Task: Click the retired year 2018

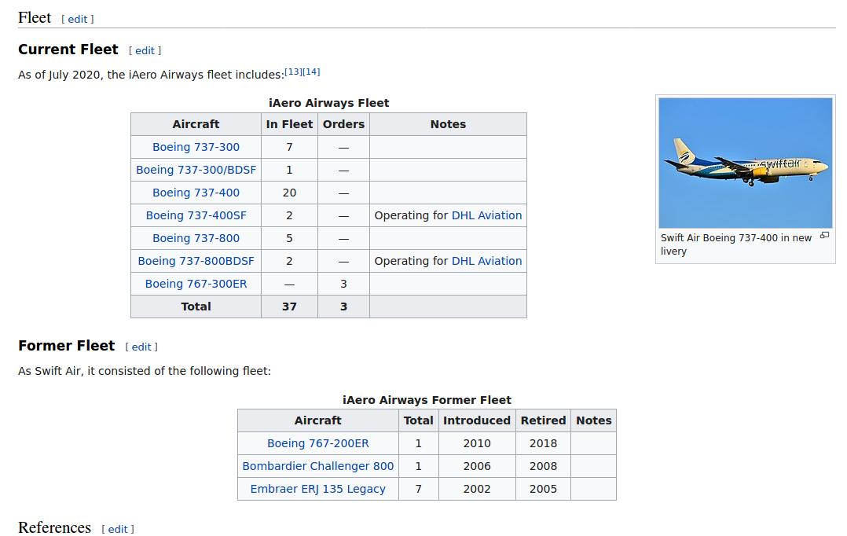Action: click(x=544, y=443)
